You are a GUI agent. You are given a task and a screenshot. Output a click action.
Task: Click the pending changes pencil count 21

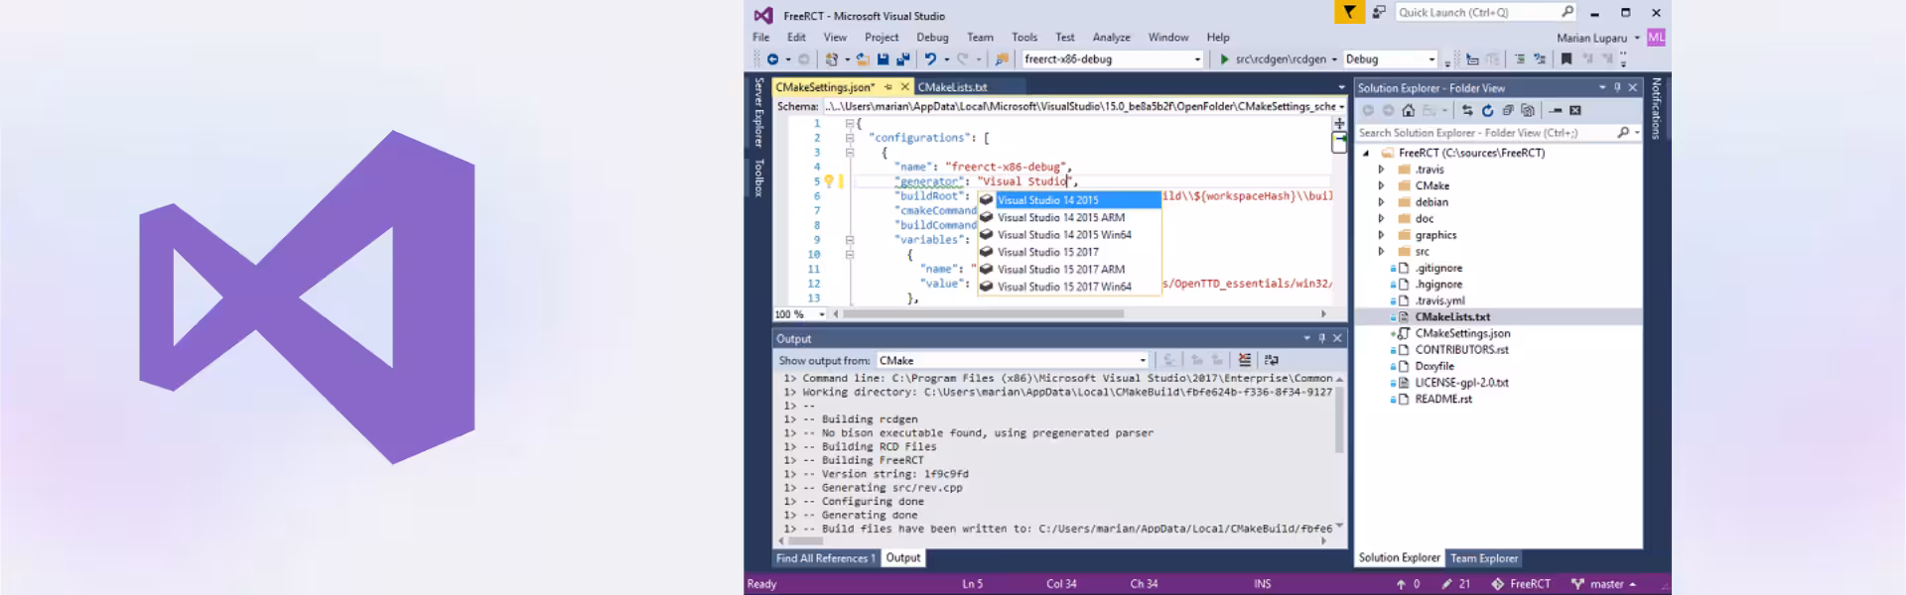click(1456, 584)
